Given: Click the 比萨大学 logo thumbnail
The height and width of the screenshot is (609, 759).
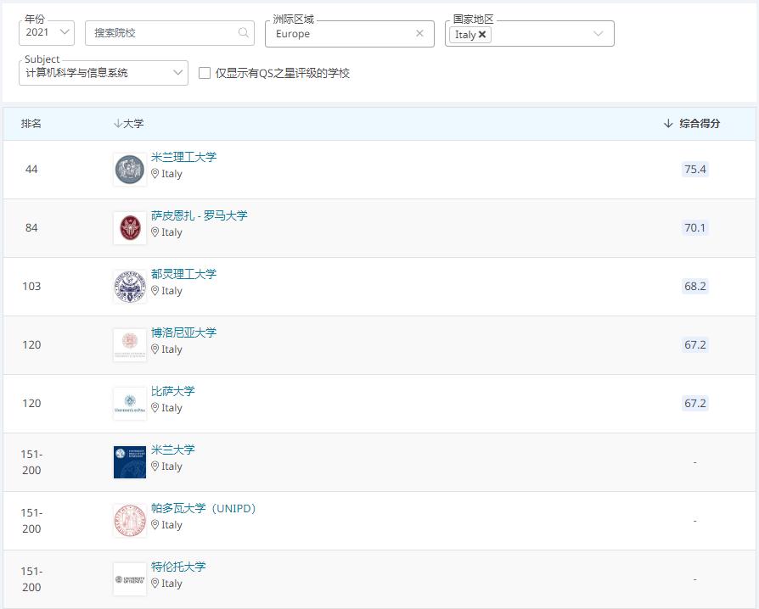Looking at the screenshot, I should [130, 404].
